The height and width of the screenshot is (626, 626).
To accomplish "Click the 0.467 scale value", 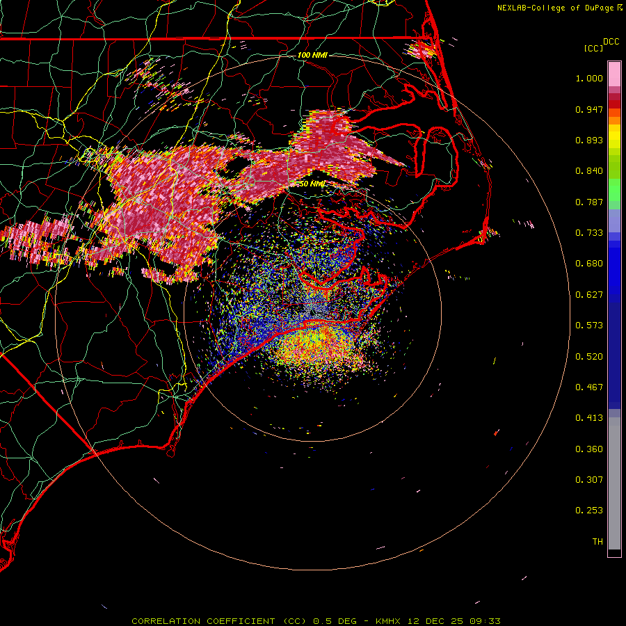I will (x=589, y=387).
